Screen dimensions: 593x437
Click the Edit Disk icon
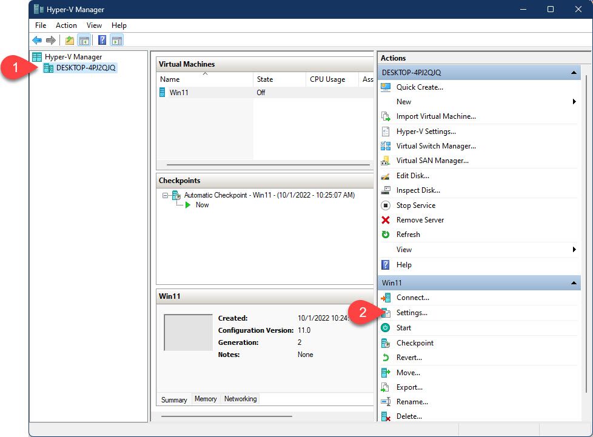[x=386, y=176]
